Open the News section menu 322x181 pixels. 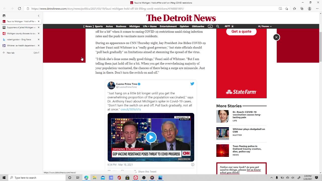tap(89, 26)
